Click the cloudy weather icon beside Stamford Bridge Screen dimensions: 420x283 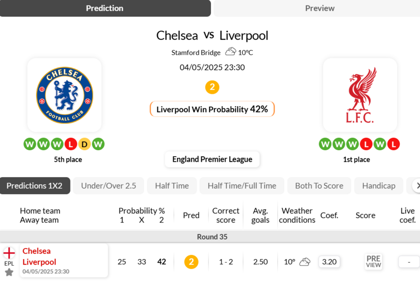(230, 52)
